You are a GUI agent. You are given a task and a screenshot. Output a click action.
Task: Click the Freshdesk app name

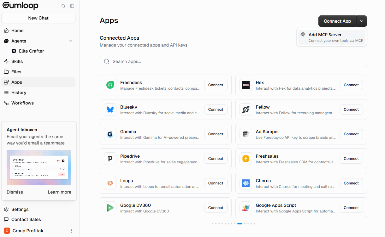(x=131, y=82)
